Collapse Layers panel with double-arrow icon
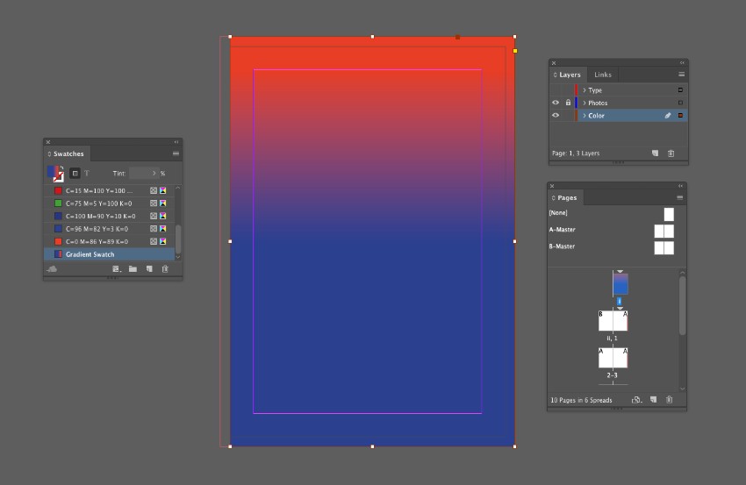746x485 pixels. point(682,63)
